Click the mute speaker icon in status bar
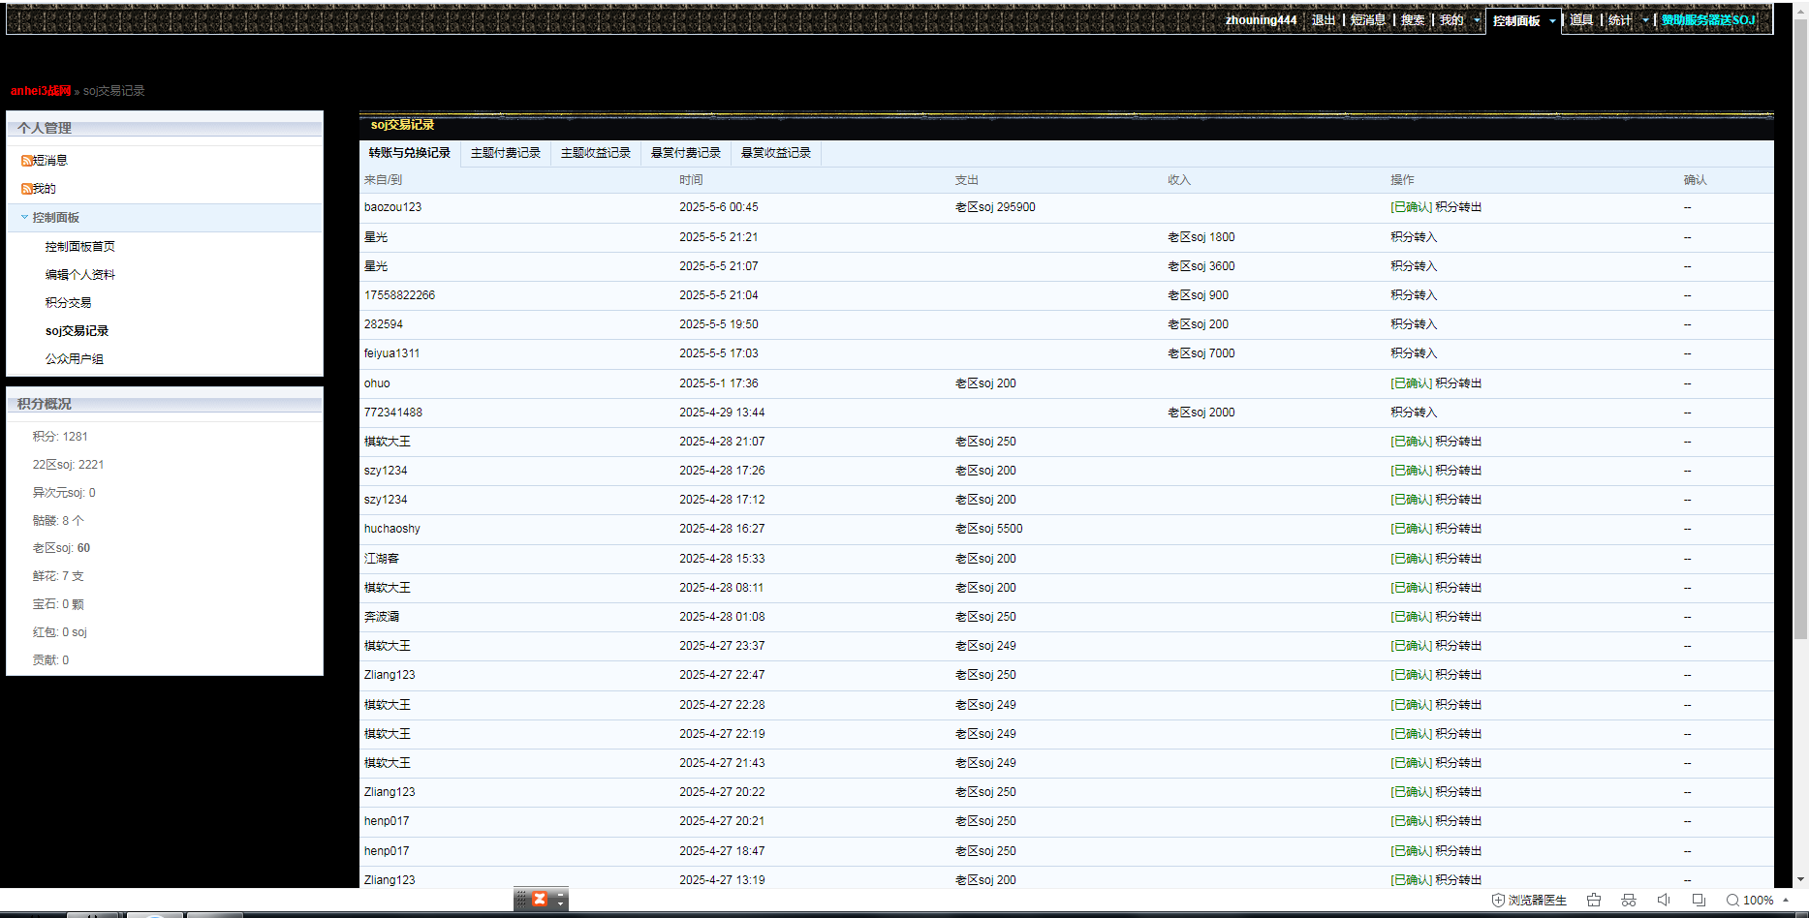This screenshot has width=1809, height=918. pos(1664,901)
